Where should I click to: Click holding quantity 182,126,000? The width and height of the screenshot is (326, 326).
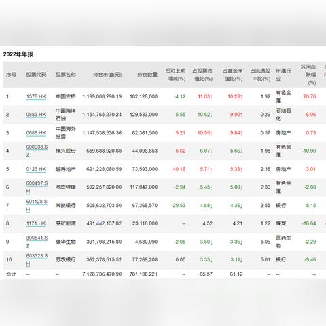pyautogui.click(x=143, y=96)
